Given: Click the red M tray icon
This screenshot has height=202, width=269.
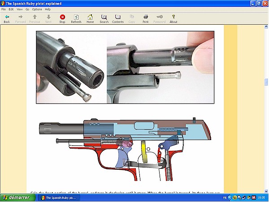Looking at the screenshot, I should point(254,198).
